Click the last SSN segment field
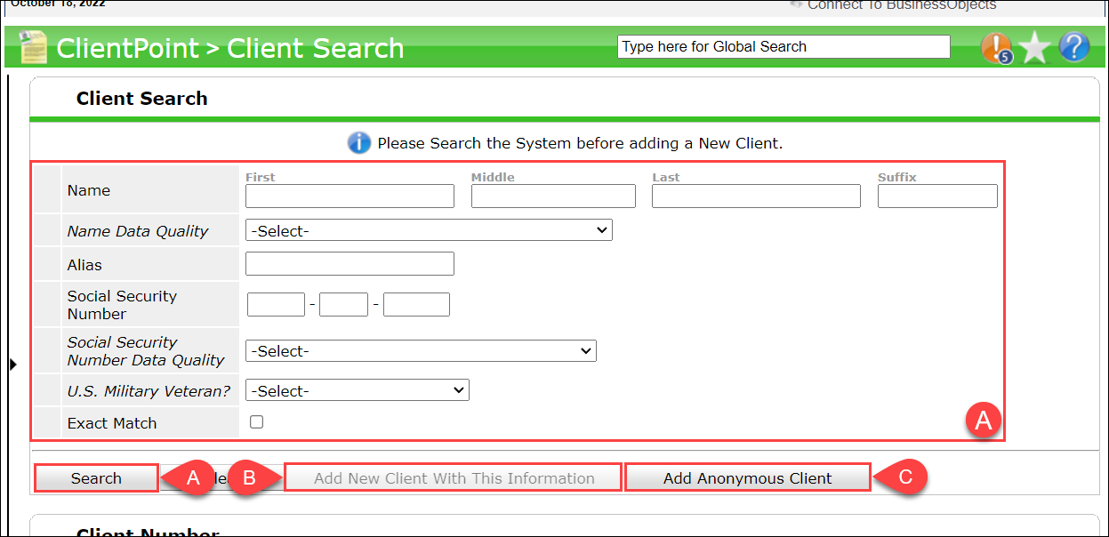 tap(416, 305)
